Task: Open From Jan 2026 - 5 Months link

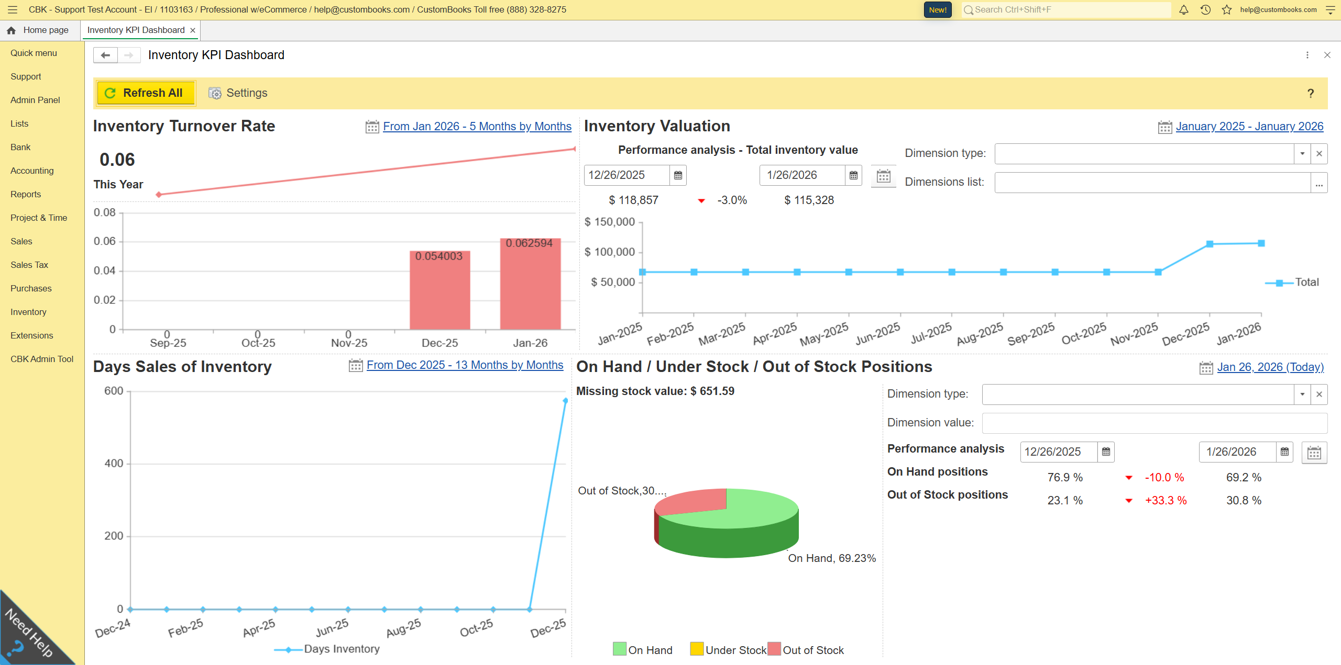Action: (x=477, y=127)
